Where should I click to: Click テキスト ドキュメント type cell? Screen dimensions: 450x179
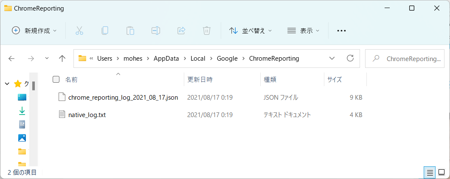coord(287,115)
